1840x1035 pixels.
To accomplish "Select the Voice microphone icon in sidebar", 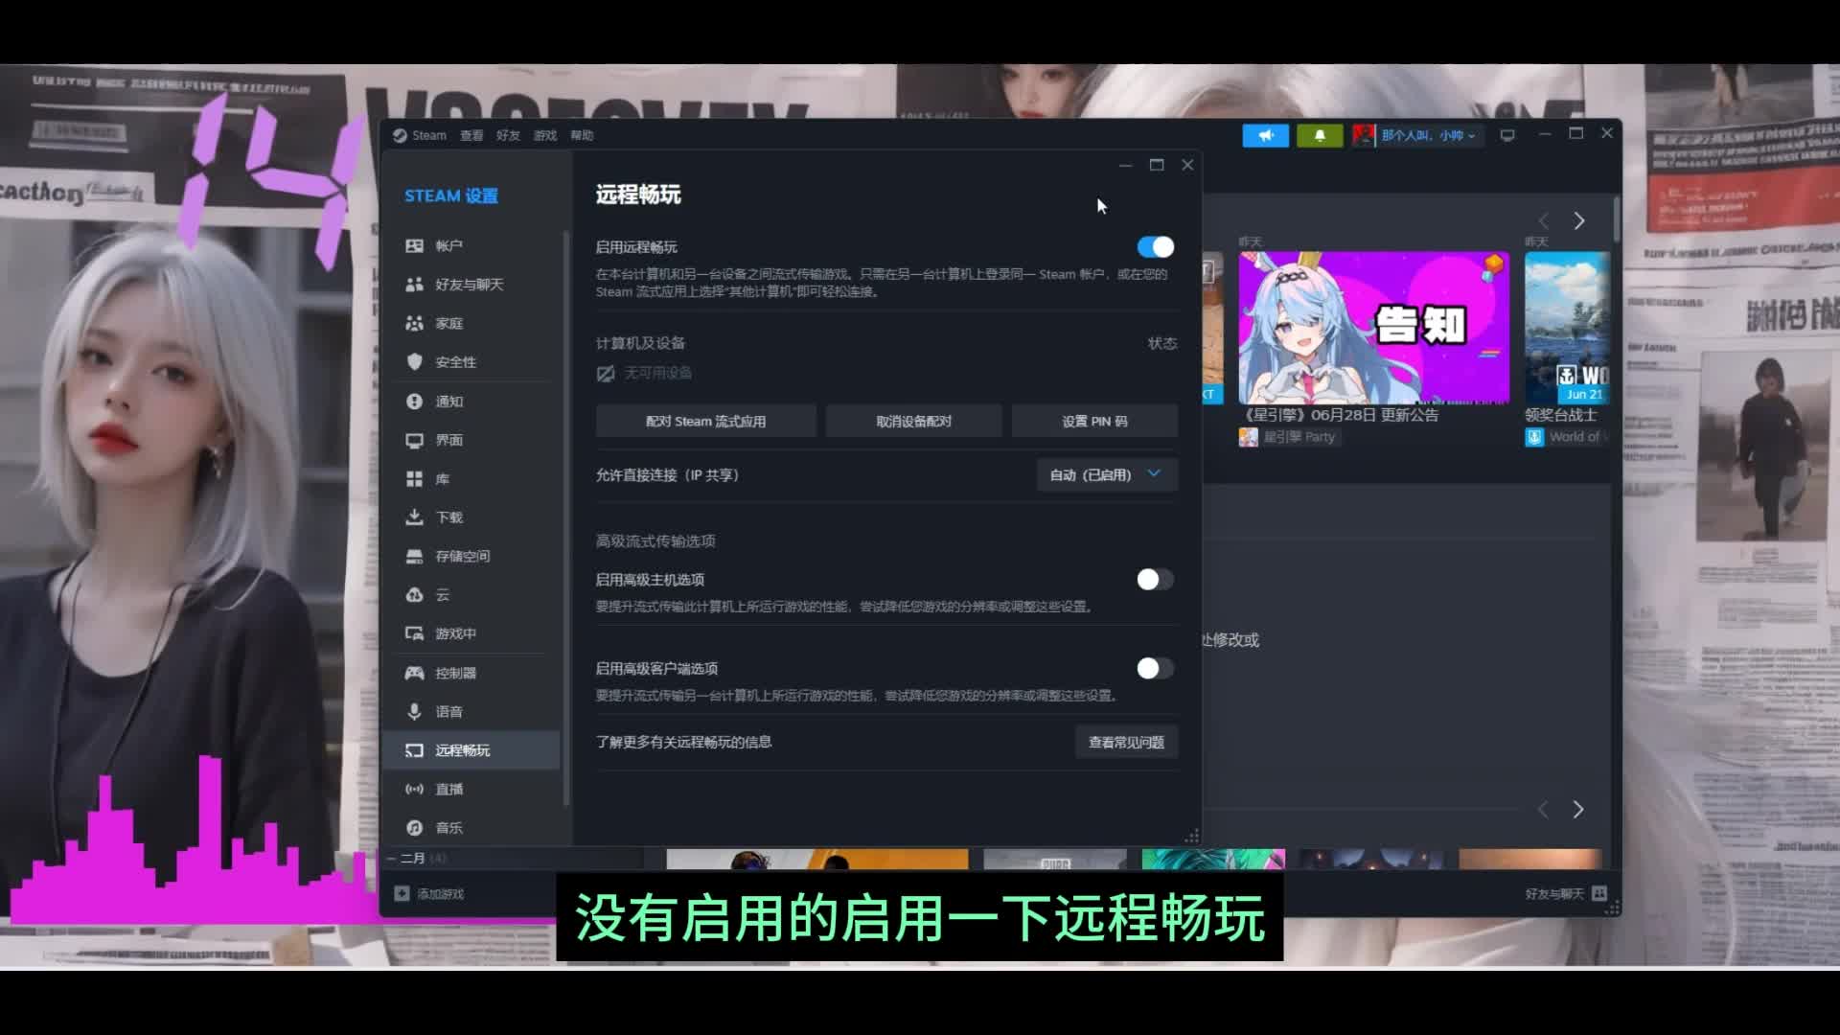I will (414, 711).
